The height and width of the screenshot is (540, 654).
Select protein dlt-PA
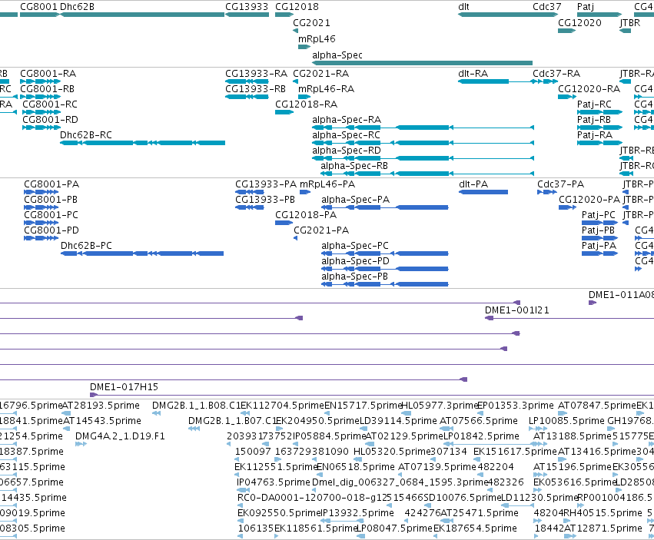483,192
